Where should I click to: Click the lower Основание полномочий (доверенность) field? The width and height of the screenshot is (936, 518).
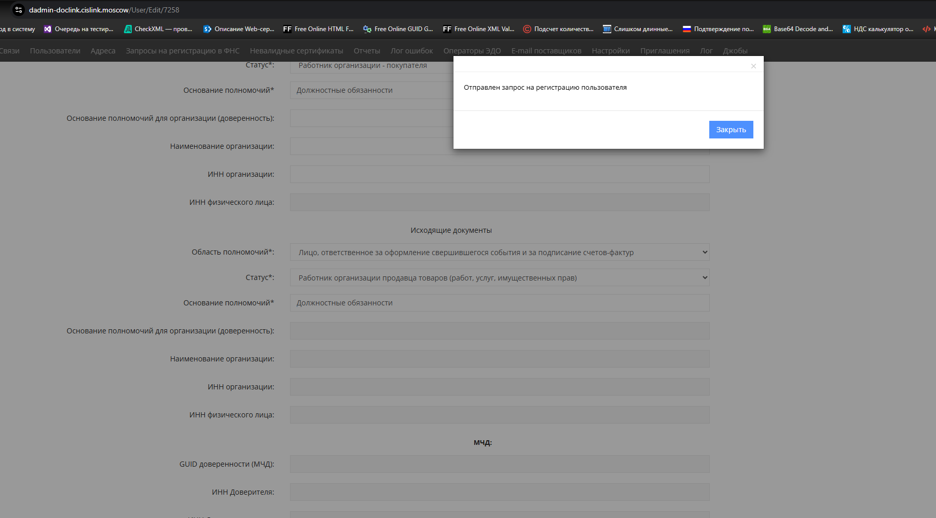(500, 331)
